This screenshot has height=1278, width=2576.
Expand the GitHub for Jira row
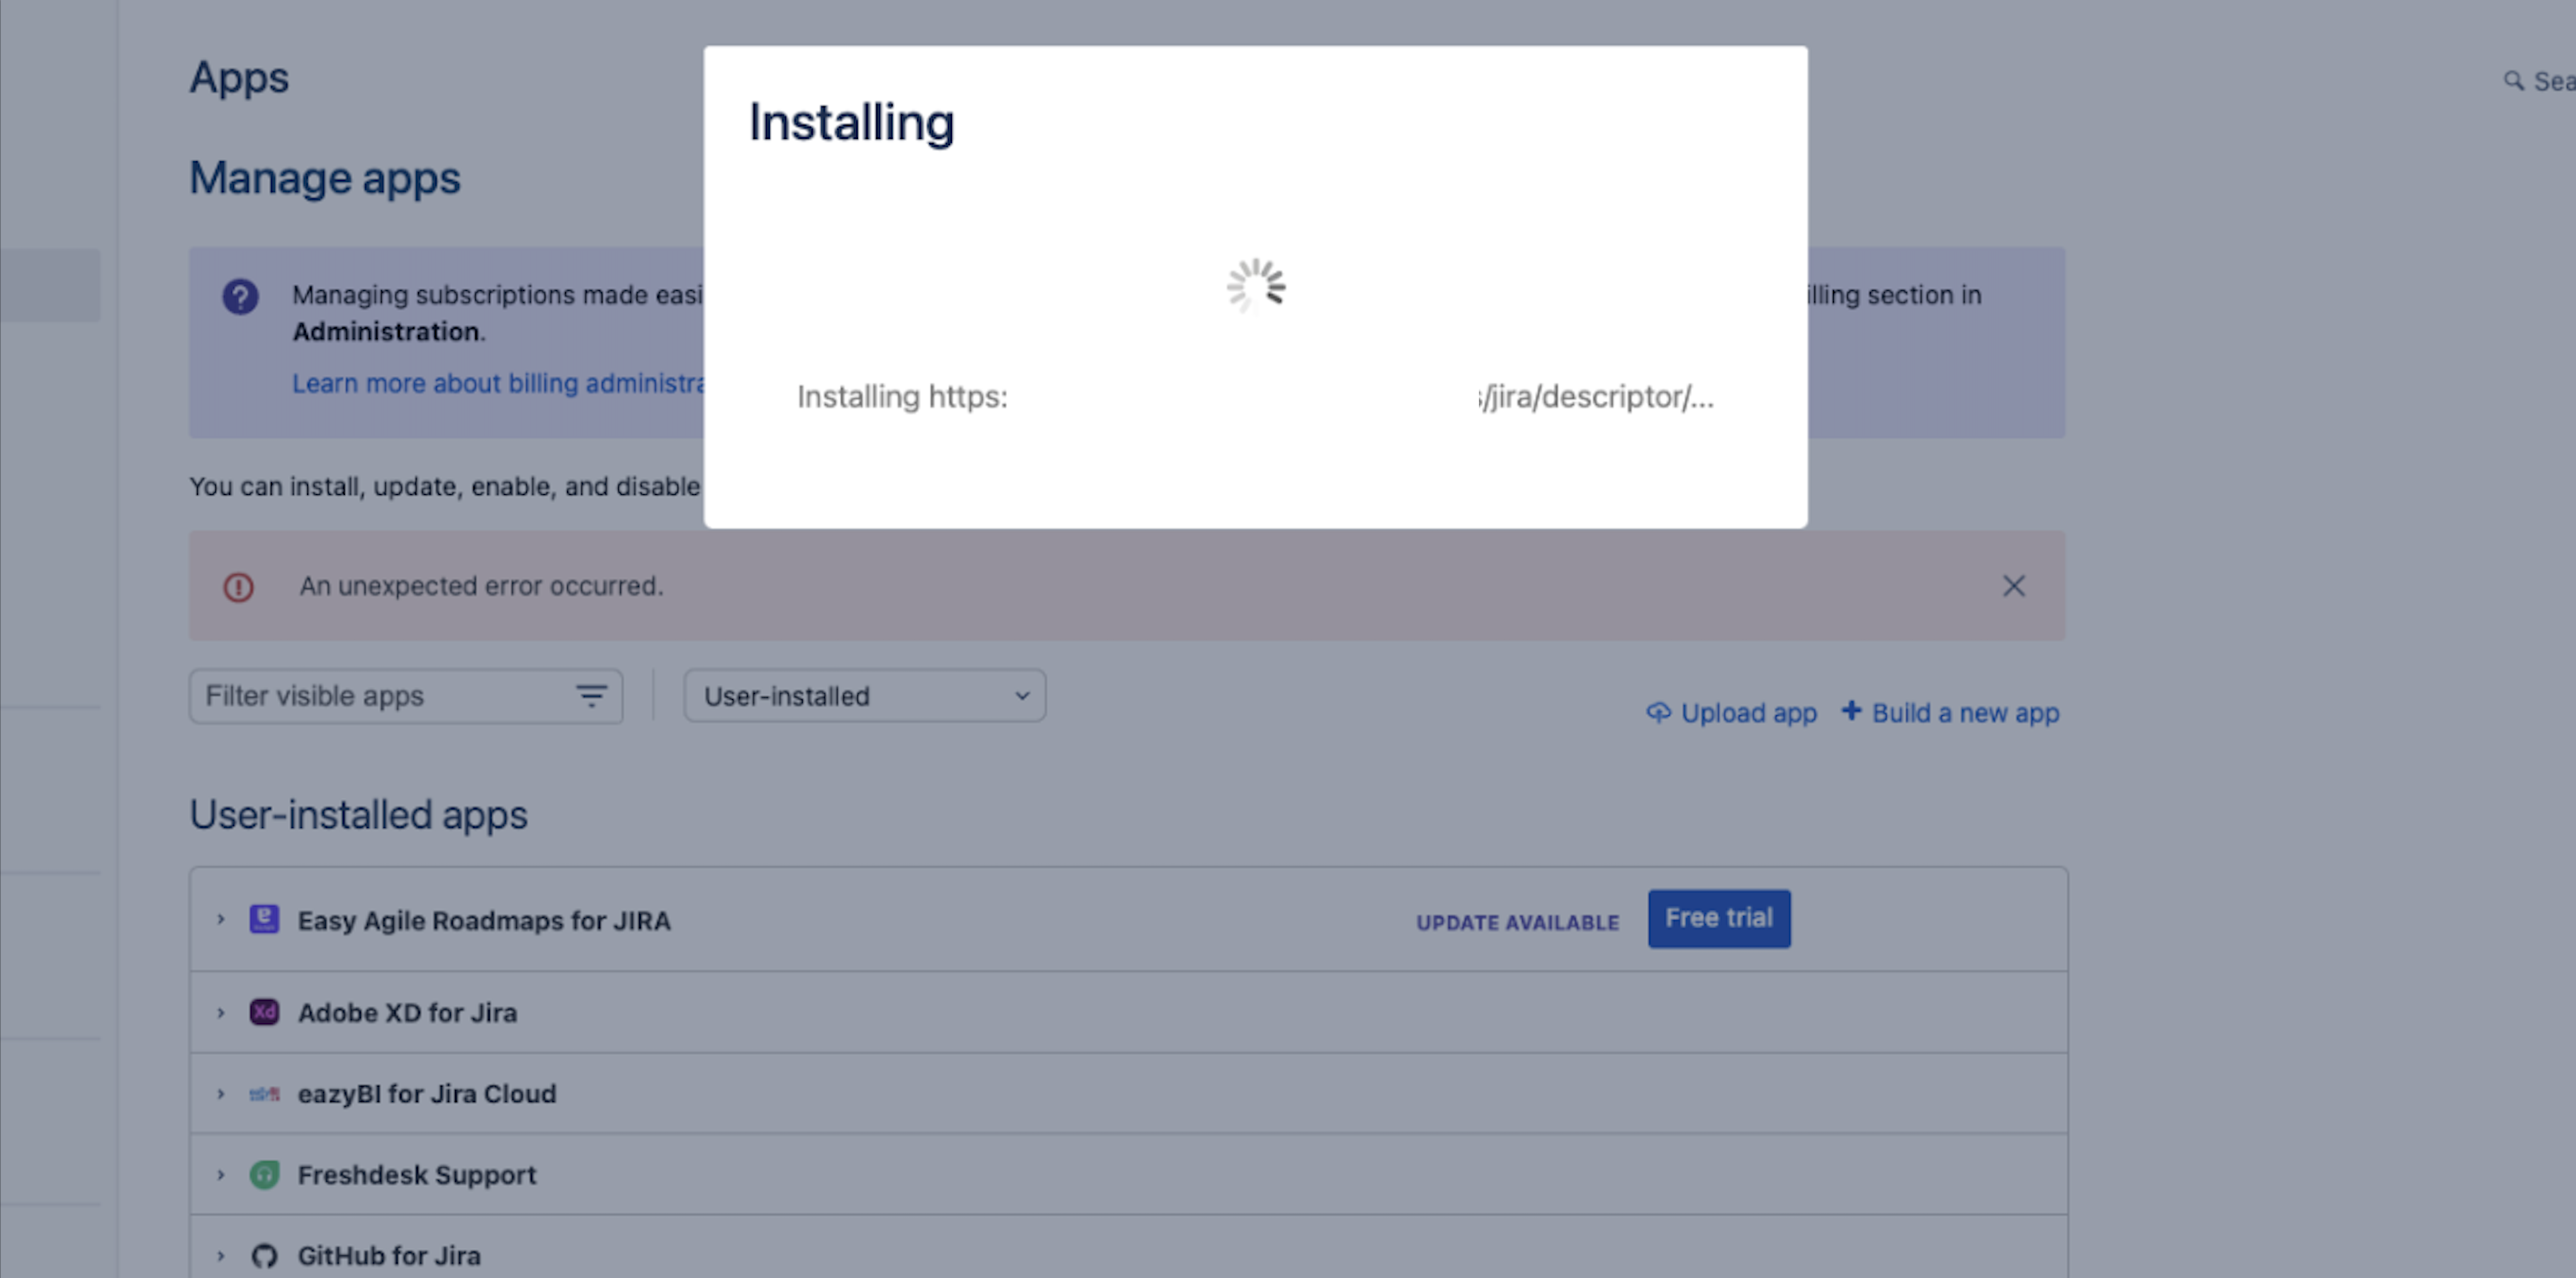221,1255
